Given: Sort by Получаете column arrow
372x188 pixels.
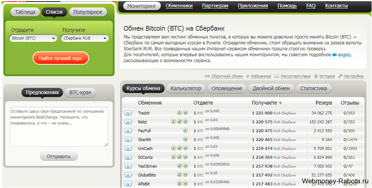Looking at the screenshot, I should tap(281, 103).
